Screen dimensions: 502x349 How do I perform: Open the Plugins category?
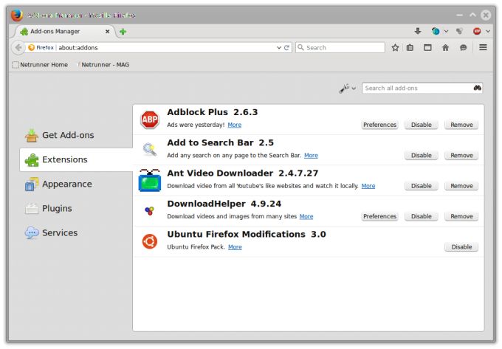(x=49, y=209)
